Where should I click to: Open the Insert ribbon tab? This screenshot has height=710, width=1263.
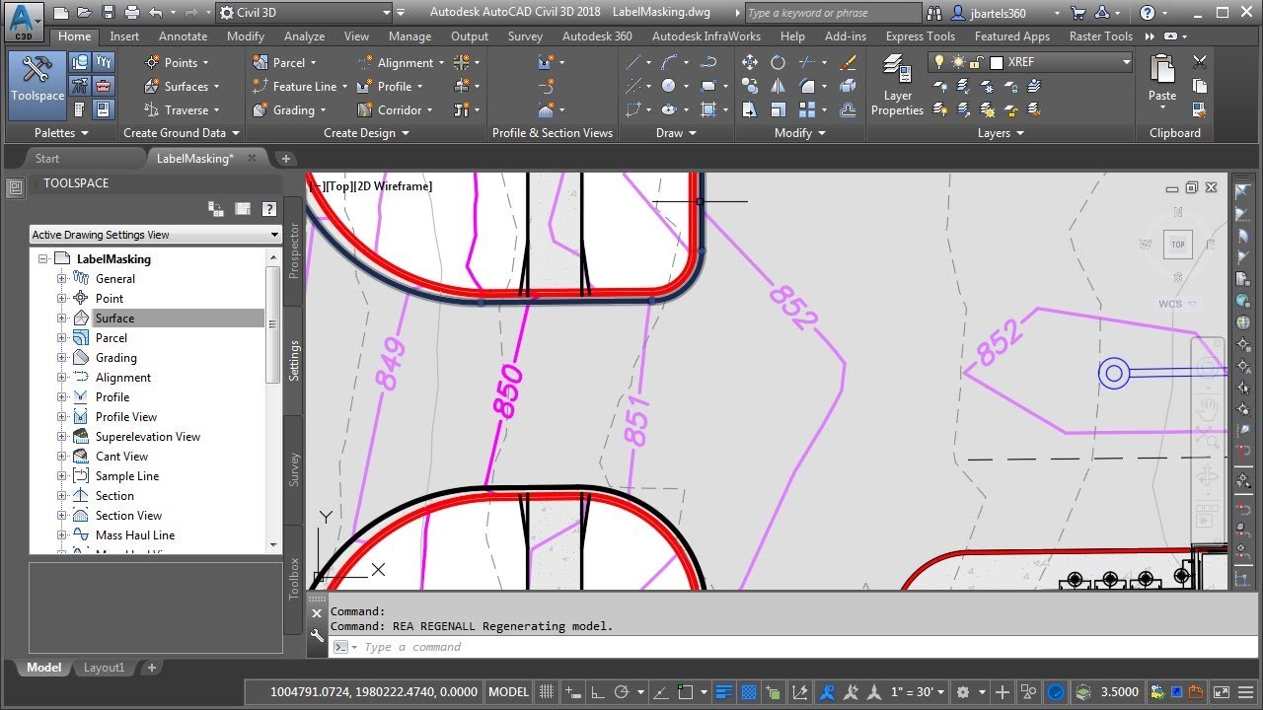[x=124, y=36]
